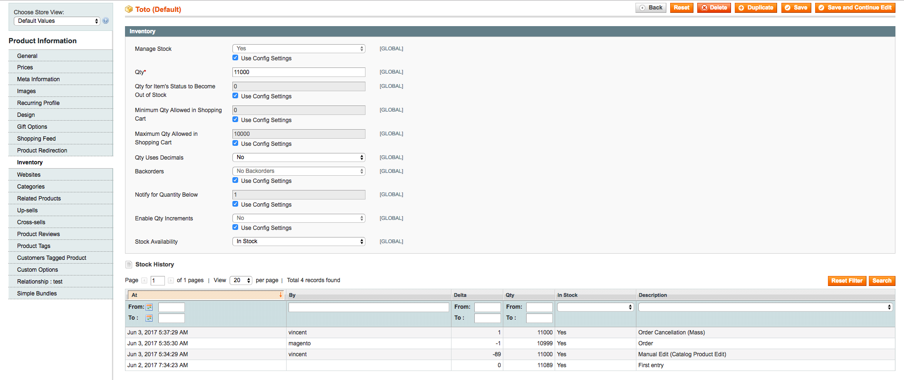This screenshot has width=904, height=380.
Task: Open the Cross-sells tab
Action: [x=61, y=222]
